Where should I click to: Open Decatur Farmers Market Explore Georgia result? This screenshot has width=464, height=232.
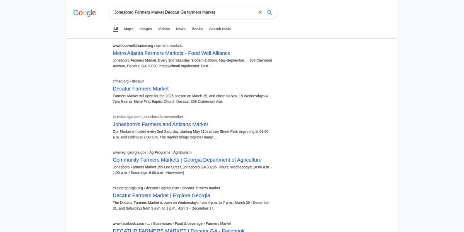click(162, 195)
